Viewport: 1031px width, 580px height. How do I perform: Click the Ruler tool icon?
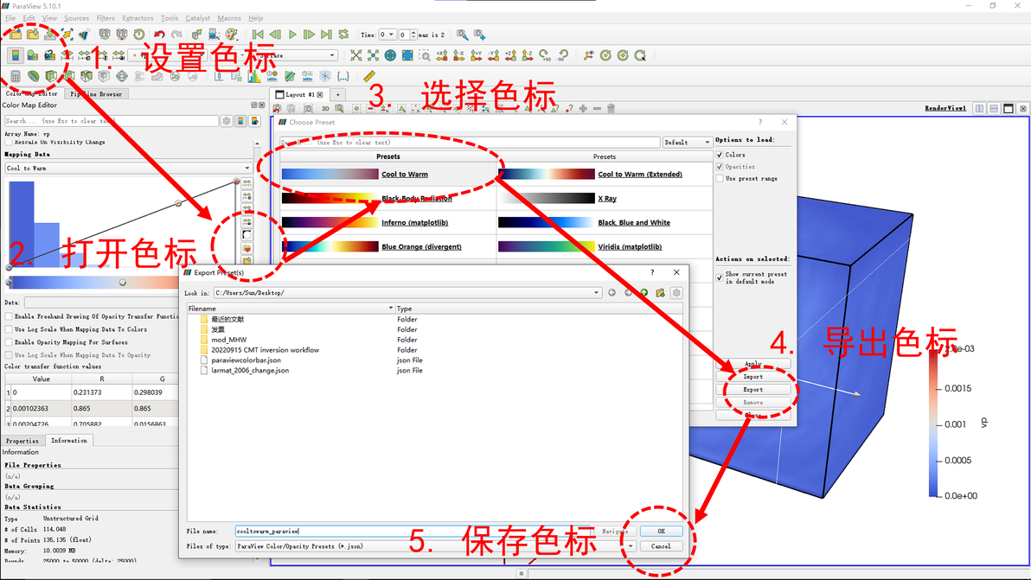pyautogui.click(x=368, y=77)
